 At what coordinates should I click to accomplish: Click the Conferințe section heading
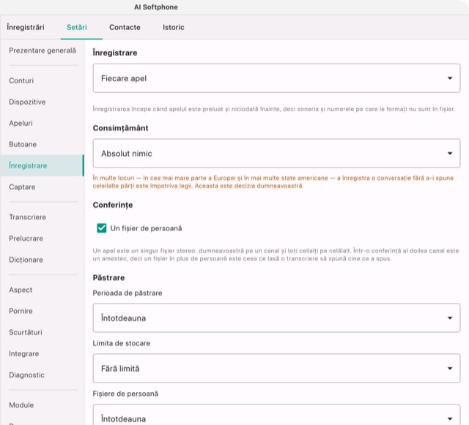(x=113, y=205)
